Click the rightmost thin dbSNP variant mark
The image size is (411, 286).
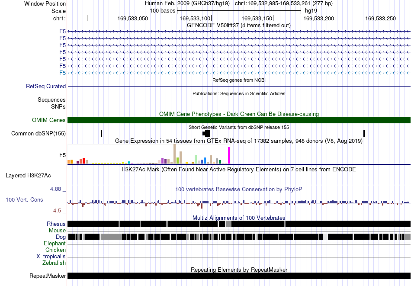(x=364, y=133)
